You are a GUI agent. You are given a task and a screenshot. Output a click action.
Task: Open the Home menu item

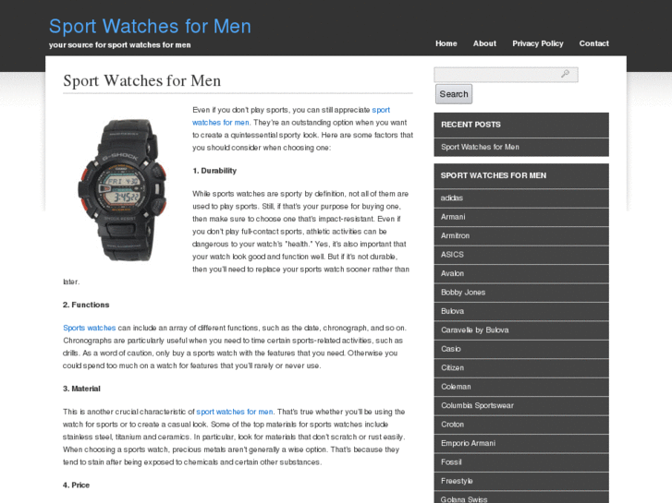coord(446,43)
